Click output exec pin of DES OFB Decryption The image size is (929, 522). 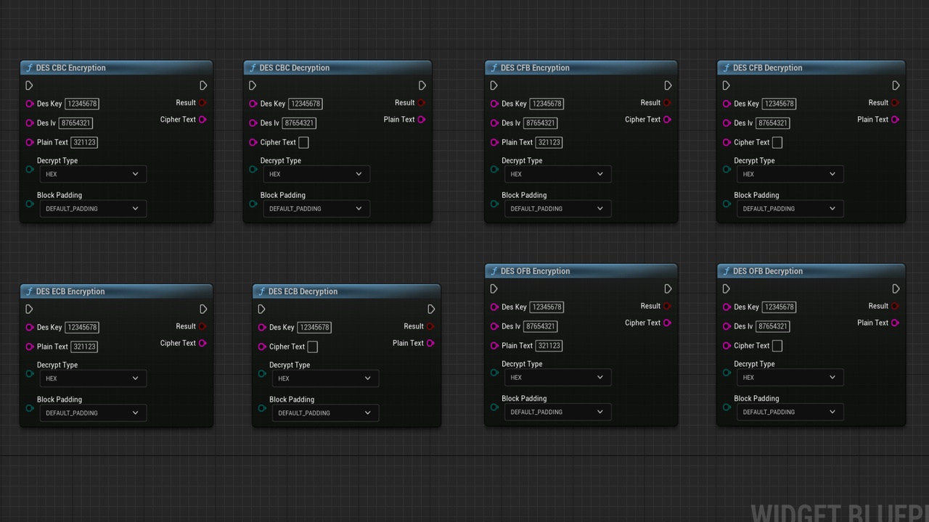[896, 289]
